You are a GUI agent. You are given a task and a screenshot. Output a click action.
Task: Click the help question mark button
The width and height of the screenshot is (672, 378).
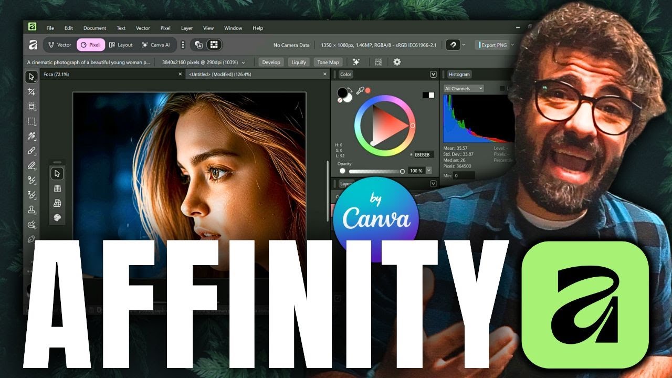(453, 45)
